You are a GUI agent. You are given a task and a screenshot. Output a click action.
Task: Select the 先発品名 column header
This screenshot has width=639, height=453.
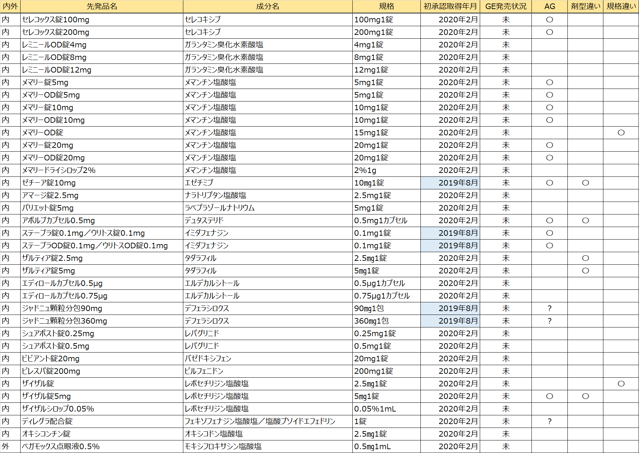click(x=102, y=7)
